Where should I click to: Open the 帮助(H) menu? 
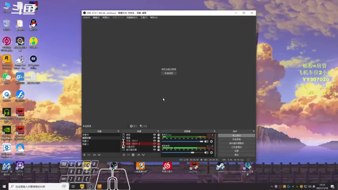pyautogui.click(x=154, y=17)
